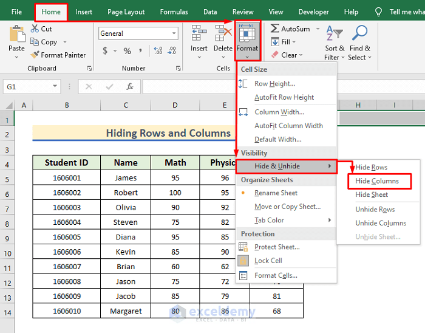Expand the accounting format dropdown arrow
The image size is (425, 333).
point(115,50)
